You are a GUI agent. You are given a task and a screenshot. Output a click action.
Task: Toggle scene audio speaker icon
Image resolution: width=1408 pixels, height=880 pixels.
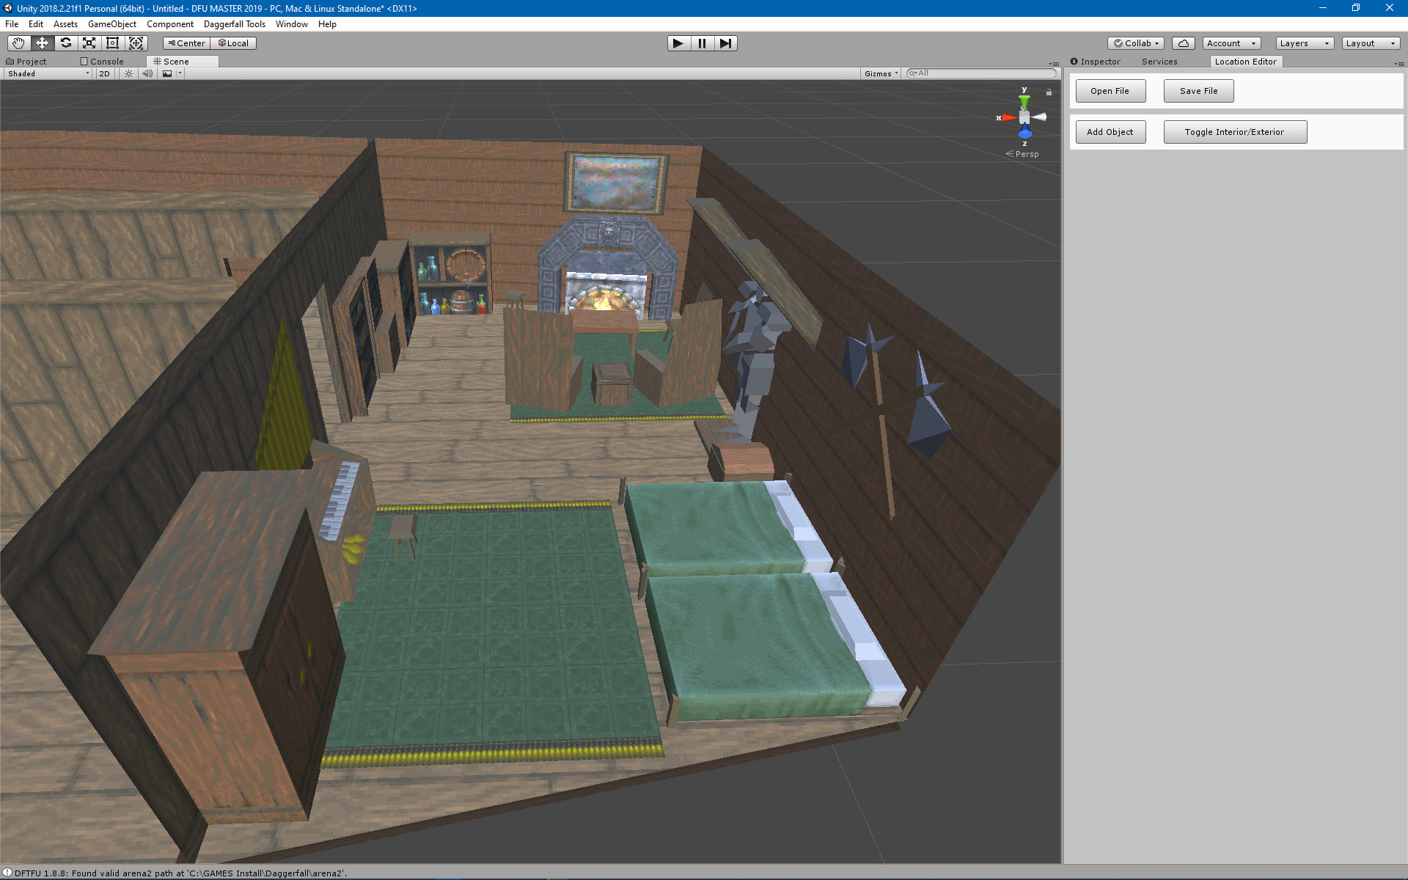coord(147,73)
